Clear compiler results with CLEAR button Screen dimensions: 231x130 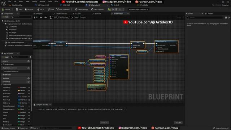pyautogui.click(x=178, y=123)
